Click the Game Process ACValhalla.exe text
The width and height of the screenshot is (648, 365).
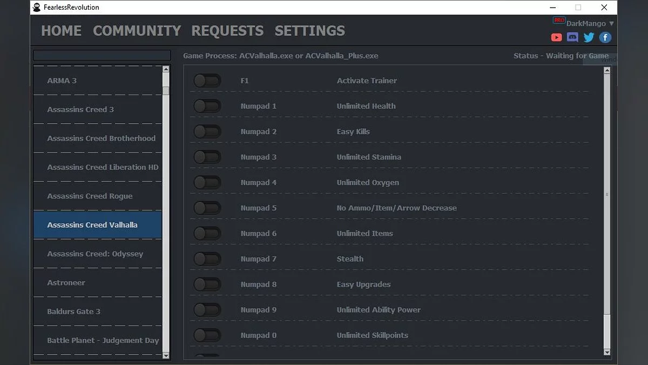click(281, 56)
